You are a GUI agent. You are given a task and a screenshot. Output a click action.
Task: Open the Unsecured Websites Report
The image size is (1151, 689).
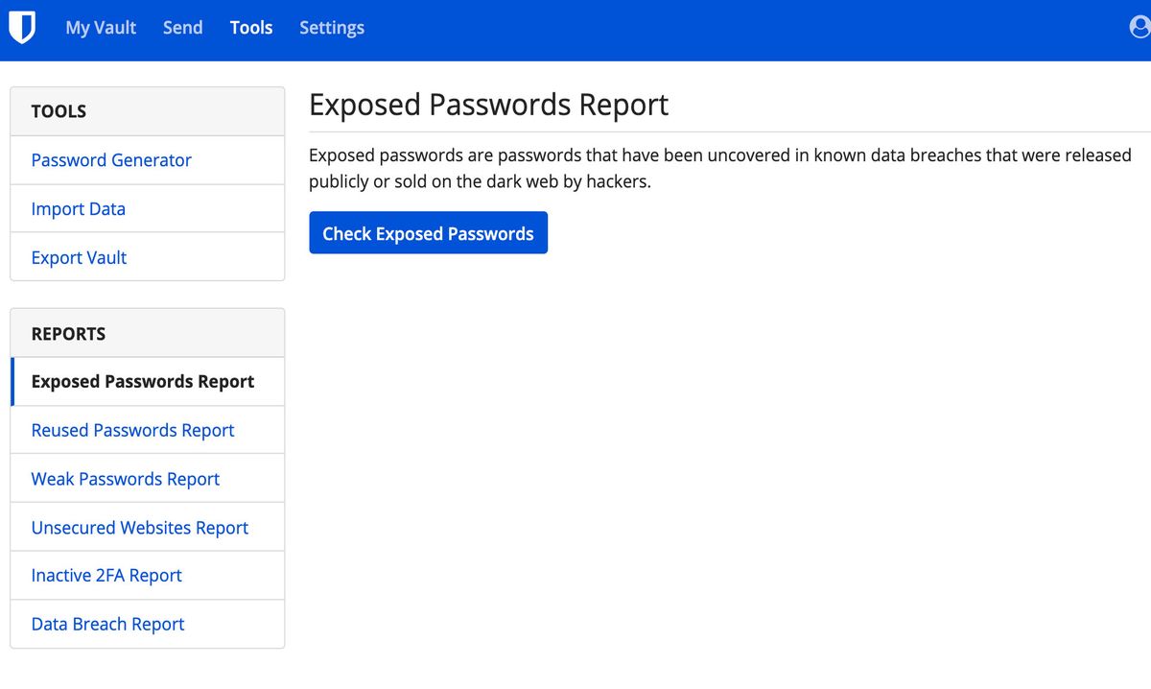pos(139,527)
